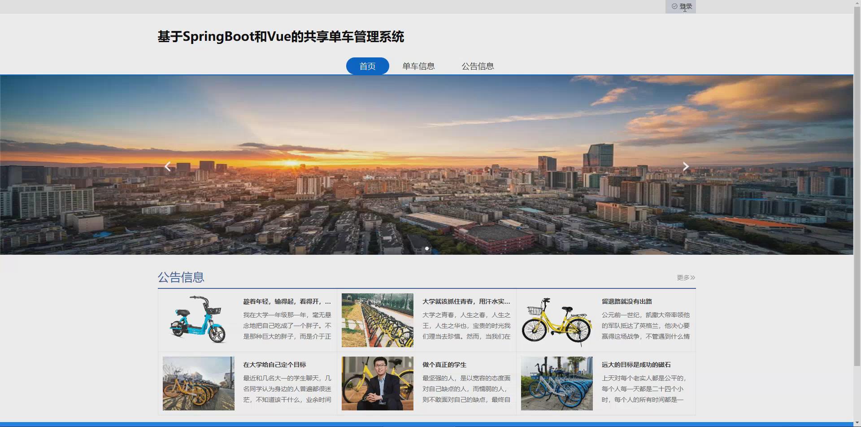Screen dimensions: 861x427
Task: Click the bike row image for 大学就该抓住青春
Action: click(x=378, y=320)
